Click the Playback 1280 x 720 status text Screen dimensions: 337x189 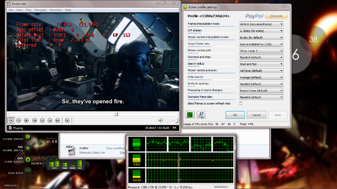click(160, 187)
